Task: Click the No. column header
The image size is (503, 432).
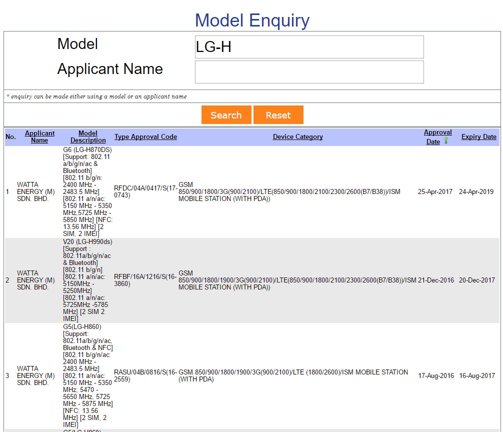Action: pyautogui.click(x=10, y=136)
